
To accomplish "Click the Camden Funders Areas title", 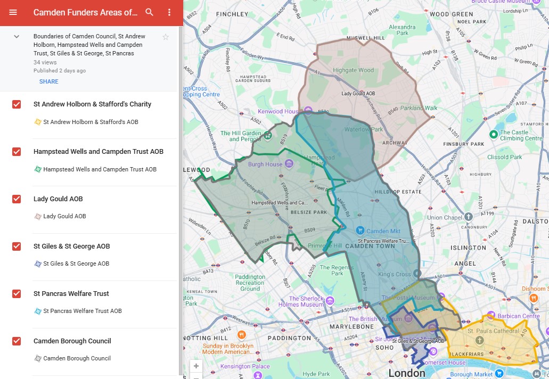I will 85,13.
